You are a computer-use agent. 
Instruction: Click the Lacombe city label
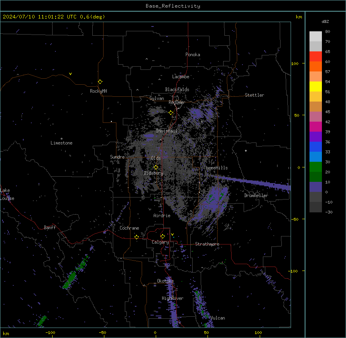[x=181, y=77]
